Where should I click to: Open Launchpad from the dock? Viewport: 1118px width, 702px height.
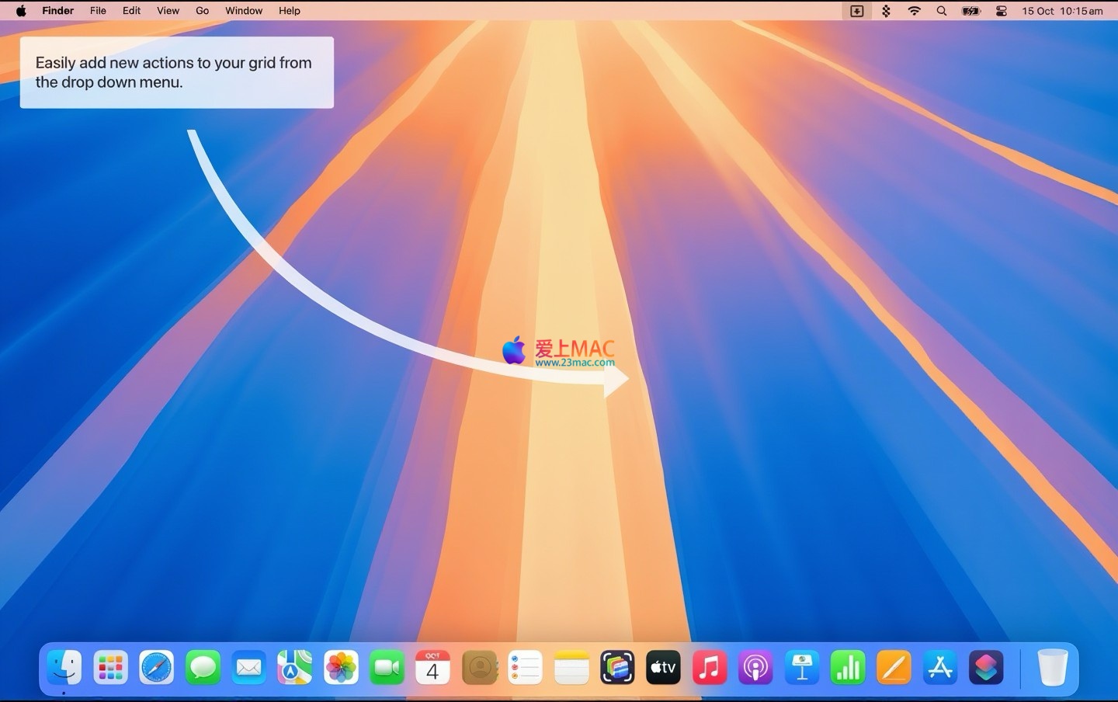(x=110, y=668)
